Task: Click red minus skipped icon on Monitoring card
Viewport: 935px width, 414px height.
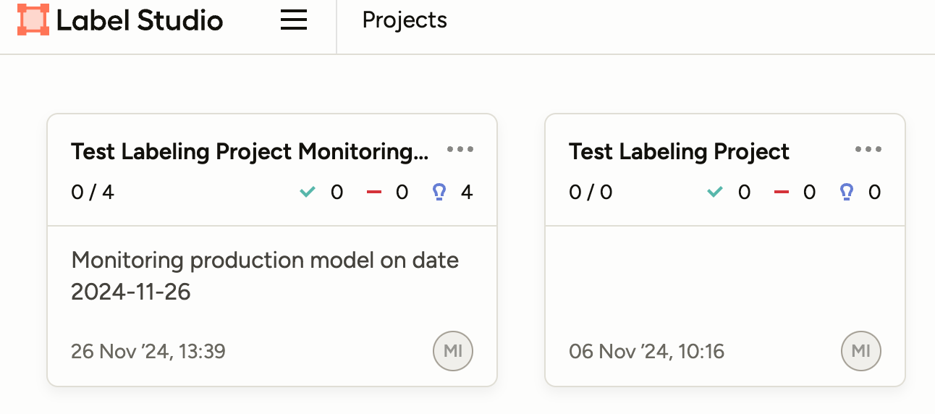Action: coord(373,192)
